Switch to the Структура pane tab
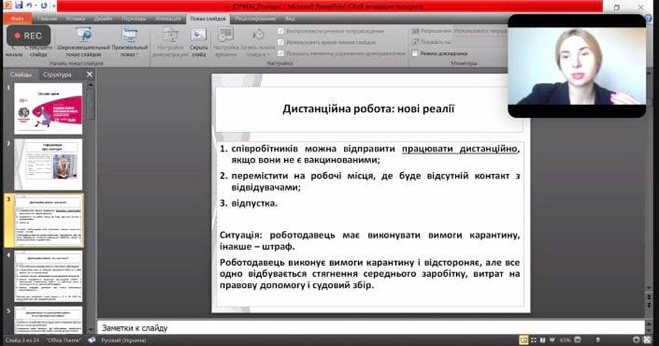Image resolution: width=659 pixels, height=346 pixels. (x=57, y=74)
